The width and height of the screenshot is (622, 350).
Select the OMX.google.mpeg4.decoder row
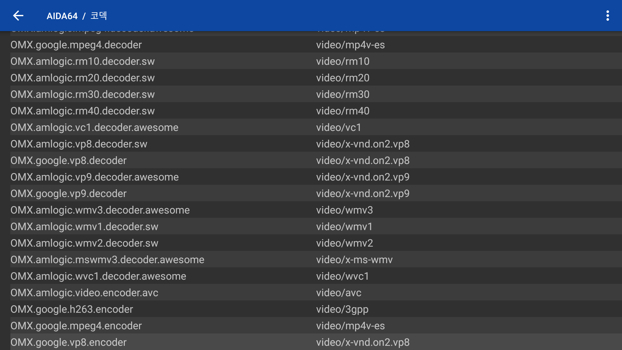(76, 45)
